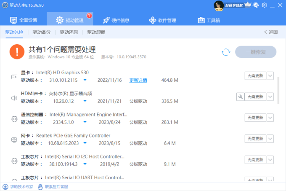This screenshot has height=191, width=286.
Task: Open the 全面诊断 tab
Action: tap(24, 20)
